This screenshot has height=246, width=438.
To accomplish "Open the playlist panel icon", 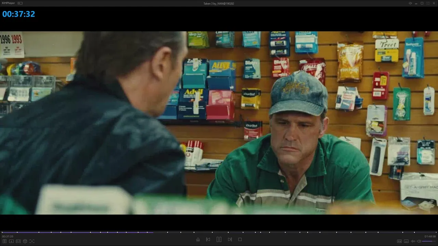I will click(4, 241).
